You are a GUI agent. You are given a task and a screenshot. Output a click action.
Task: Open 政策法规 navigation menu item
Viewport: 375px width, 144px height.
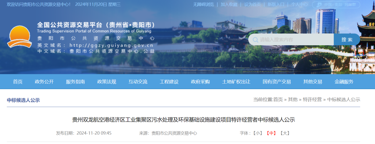pyautogui.click(x=107, y=81)
